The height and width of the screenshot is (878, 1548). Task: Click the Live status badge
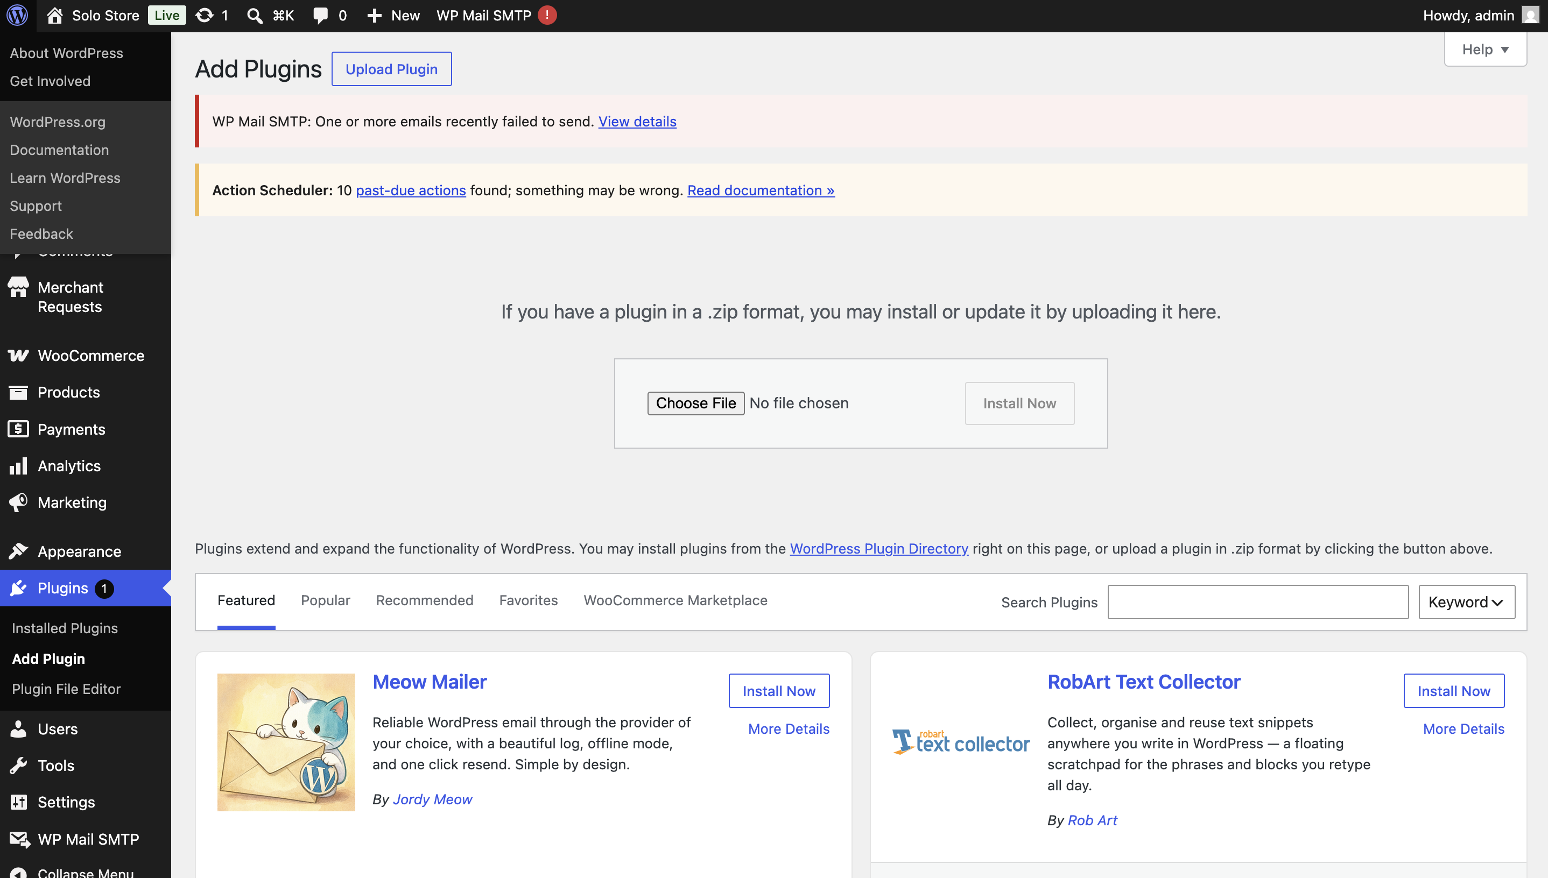[166, 15]
